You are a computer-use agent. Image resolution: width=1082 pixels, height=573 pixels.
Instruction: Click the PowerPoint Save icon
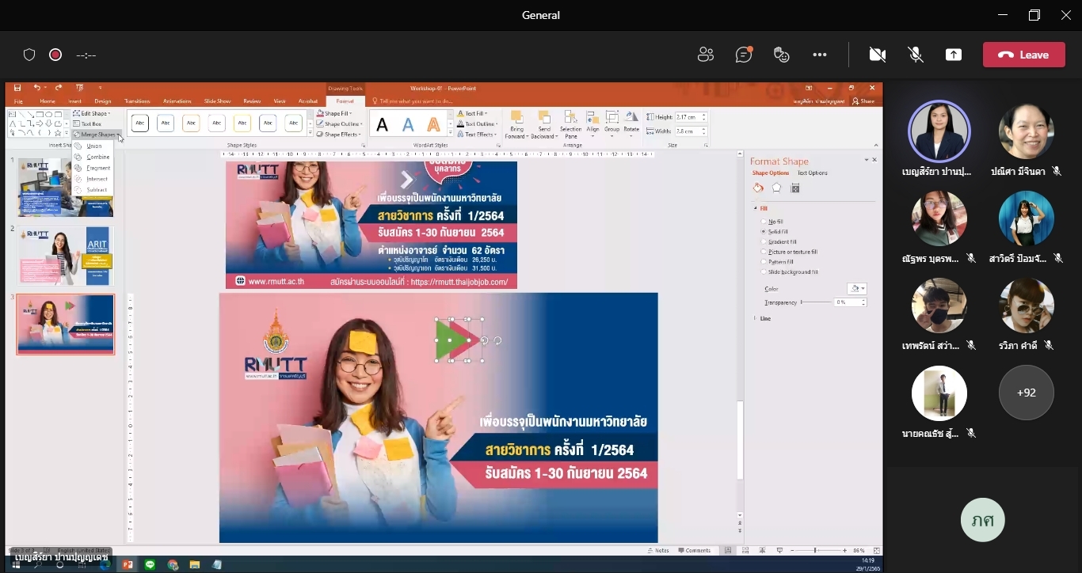pyautogui.click(x=17, y=88)
